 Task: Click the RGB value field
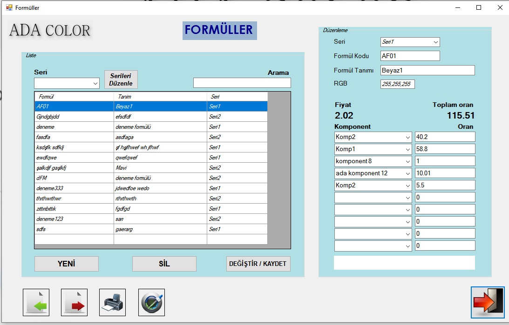397,84
